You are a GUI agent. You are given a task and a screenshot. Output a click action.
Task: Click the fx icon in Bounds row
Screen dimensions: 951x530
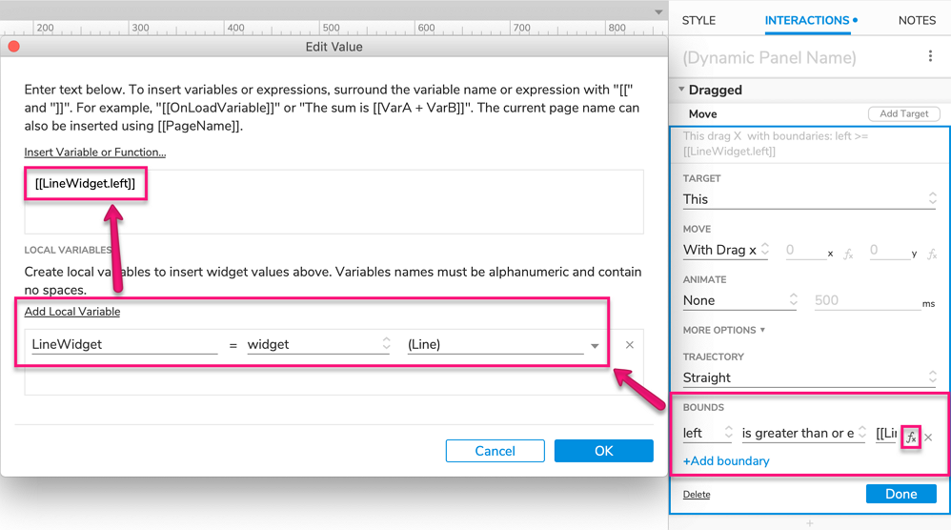tap(911, 438)
